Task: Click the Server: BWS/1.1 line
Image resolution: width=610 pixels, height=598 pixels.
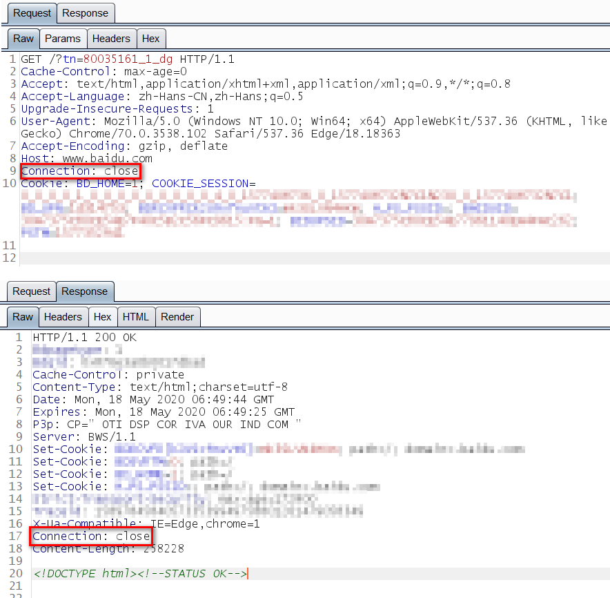Action: [84, 437]
